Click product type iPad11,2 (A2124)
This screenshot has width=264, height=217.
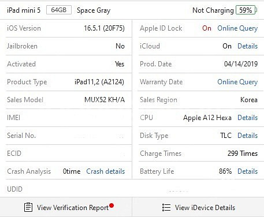(99, 82)
